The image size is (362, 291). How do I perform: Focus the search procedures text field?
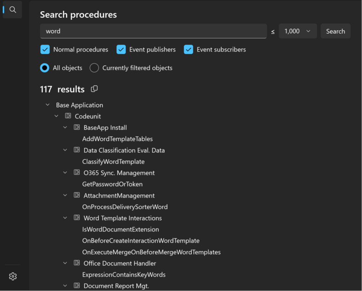coord(153,31)
